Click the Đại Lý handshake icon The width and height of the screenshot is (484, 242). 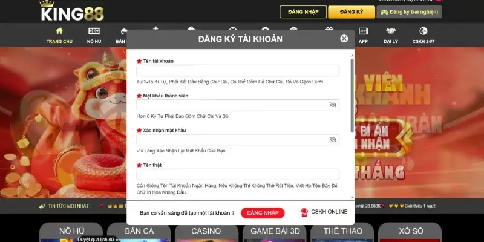(x=390, y=31)
